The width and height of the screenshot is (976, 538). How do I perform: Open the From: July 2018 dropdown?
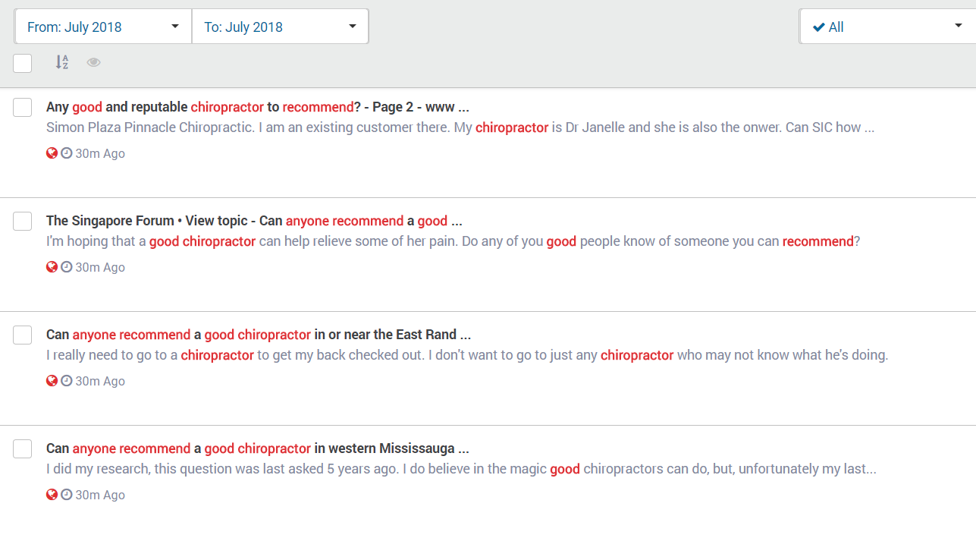(x=103, y=27)
